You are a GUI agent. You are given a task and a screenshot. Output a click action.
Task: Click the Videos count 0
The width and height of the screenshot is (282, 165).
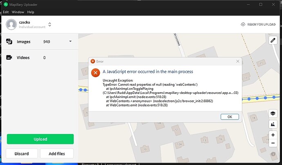coord(45,58)
